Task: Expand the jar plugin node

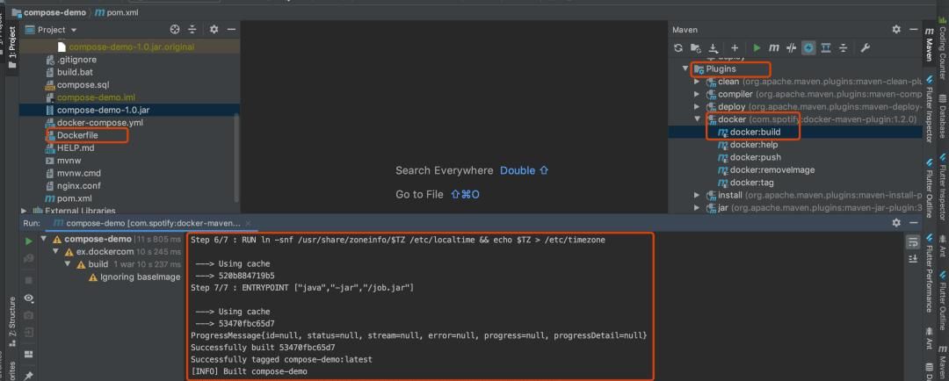Action: tap(697, 208)
